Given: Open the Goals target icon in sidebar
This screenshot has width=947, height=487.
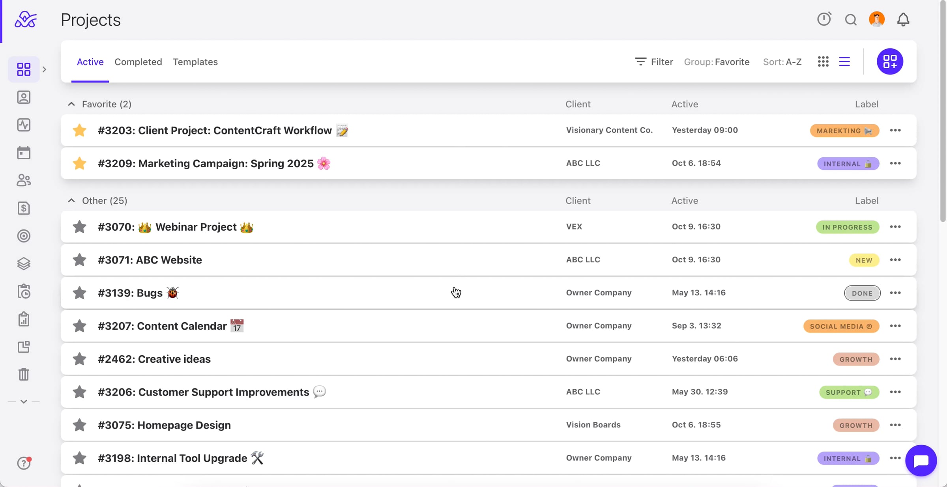Looking at the screenshot, I should (24, 236).
